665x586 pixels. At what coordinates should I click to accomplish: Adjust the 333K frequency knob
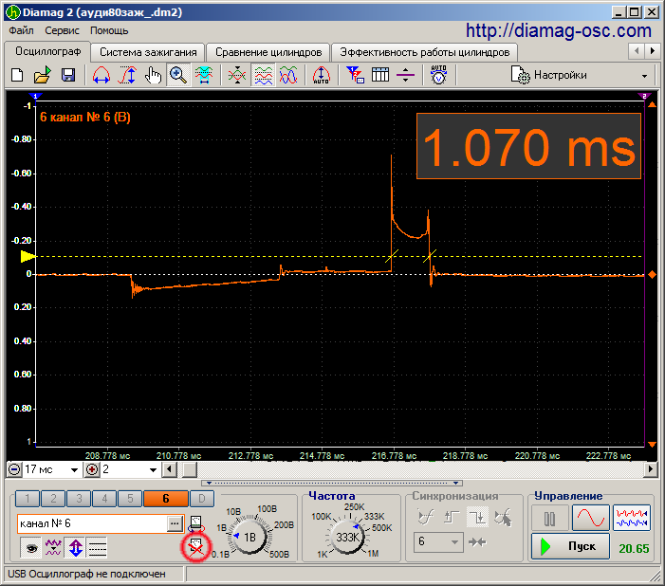pyautogui.click(x=347, y=537)
